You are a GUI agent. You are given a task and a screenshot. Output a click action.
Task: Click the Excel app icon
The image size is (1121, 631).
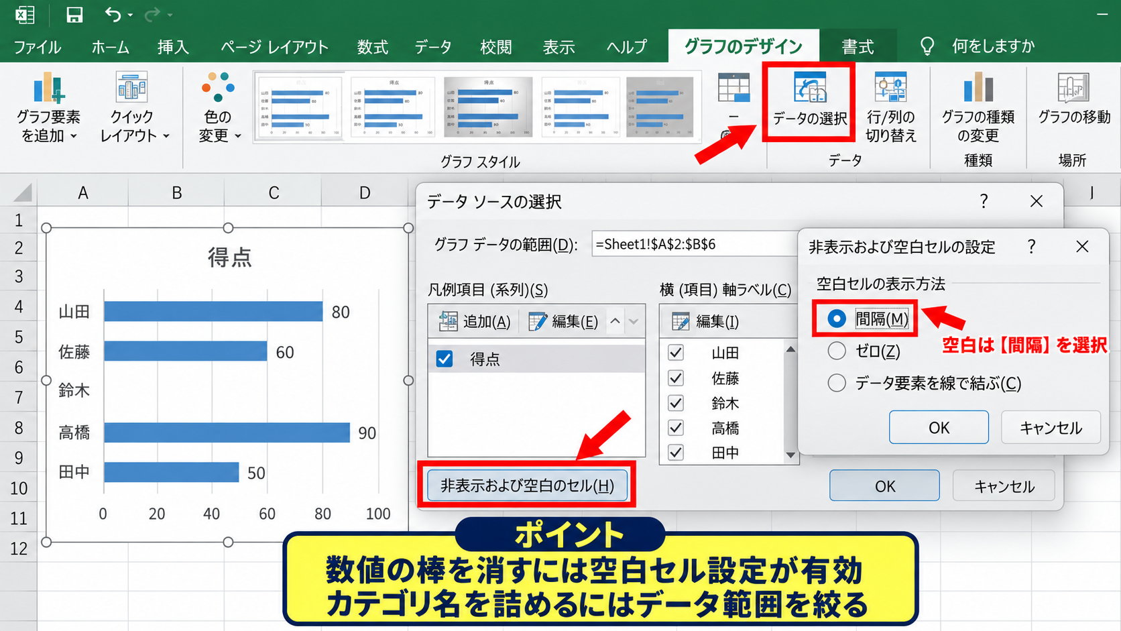25,15
